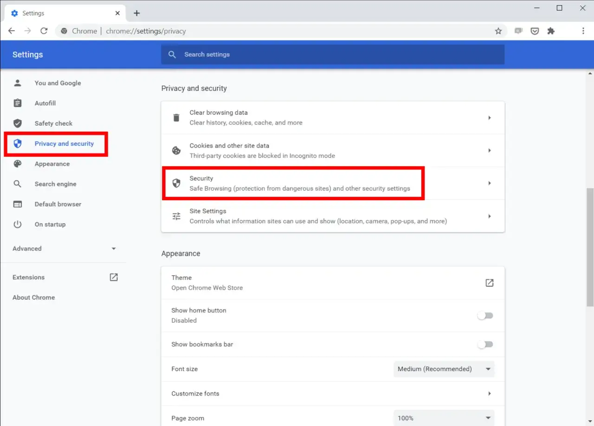Click the power icon for On startup
The width and height of the screenshot is (594, 426).
coord(18,224)
